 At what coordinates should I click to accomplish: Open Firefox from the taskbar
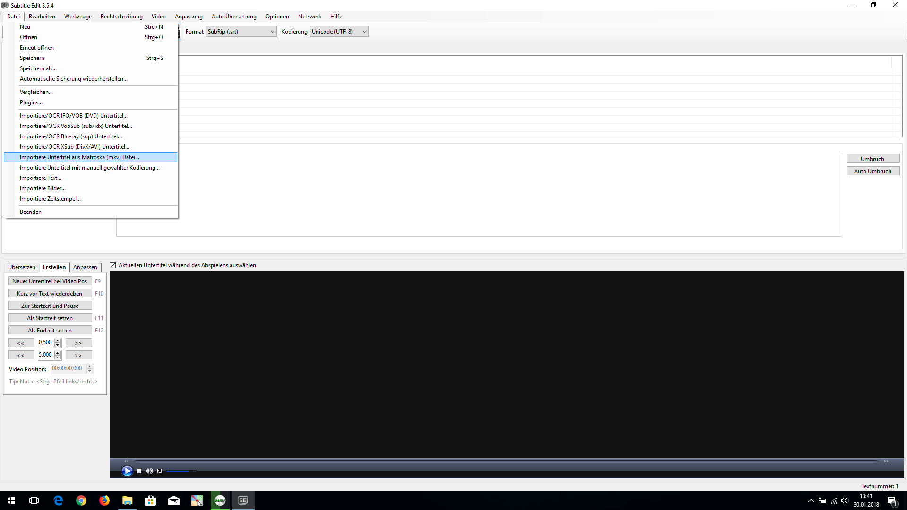104,501
